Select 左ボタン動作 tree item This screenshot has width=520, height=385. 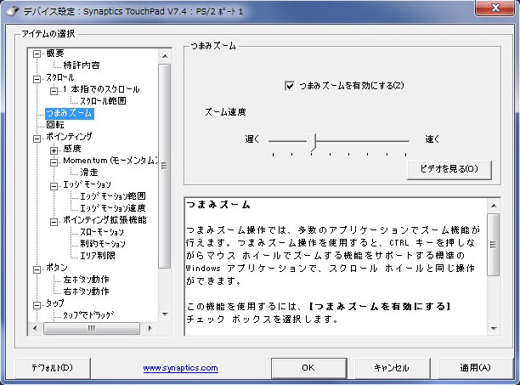coord(86,280)
